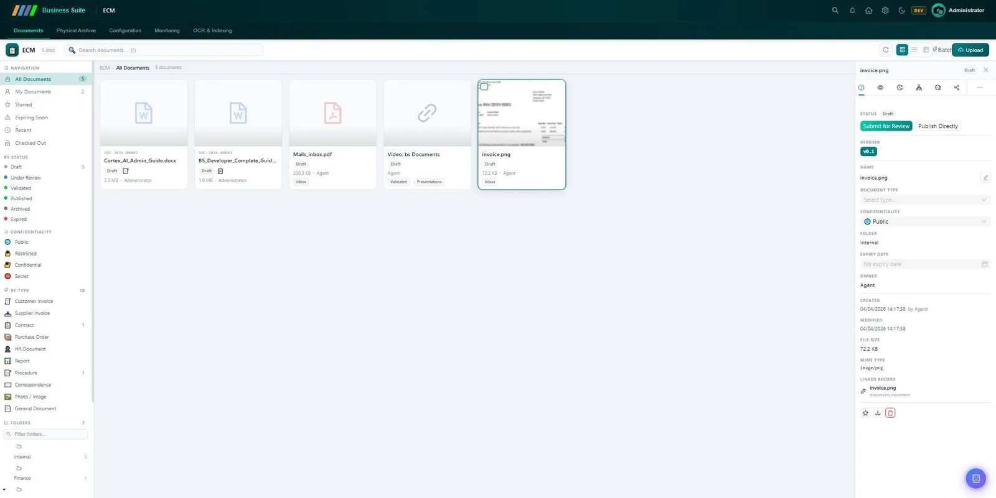Open the global search icon in header
This screenshot has width=996, height=498.
click(x=835, y=11)
